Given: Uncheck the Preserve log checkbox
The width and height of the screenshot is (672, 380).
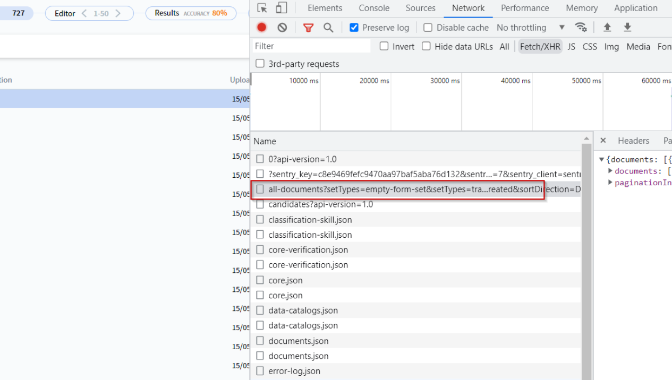Looking at the screenshot, I should point(354,28).
